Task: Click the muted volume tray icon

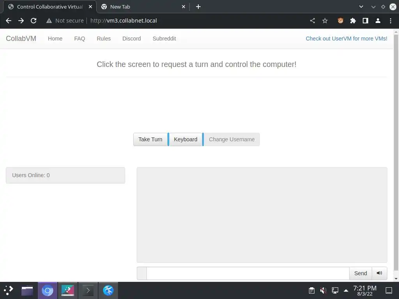Action: point(323,290)
